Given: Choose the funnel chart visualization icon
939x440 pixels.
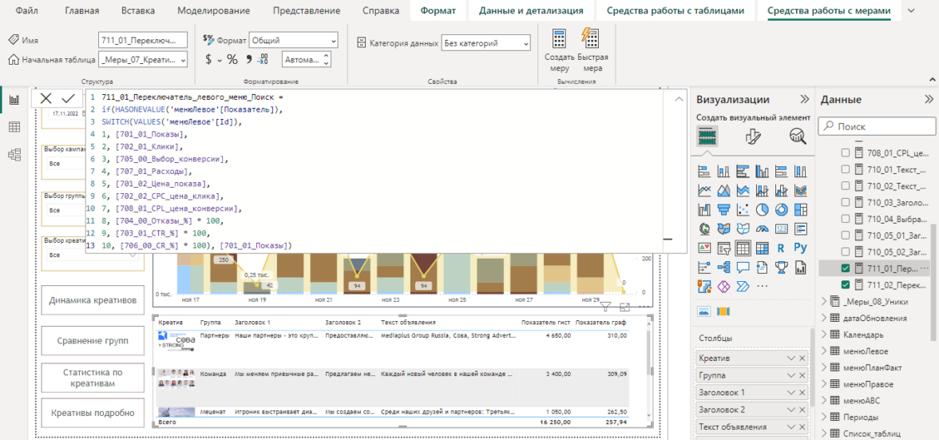Looking at the screenshot, I should coord(724,210).
